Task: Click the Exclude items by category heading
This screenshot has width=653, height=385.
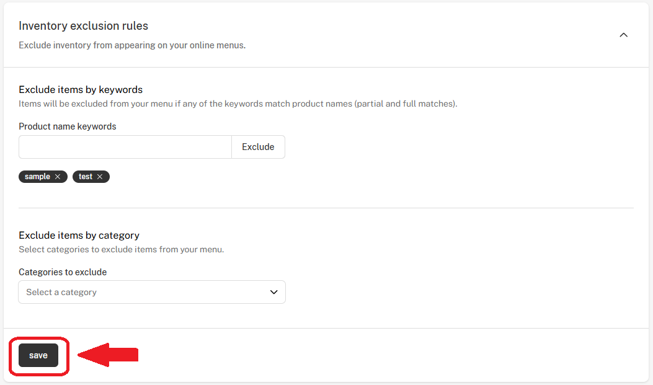Action: click(x=79, y=235)
